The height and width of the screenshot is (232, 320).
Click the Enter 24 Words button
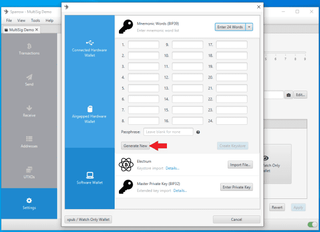tap(230, 27)
